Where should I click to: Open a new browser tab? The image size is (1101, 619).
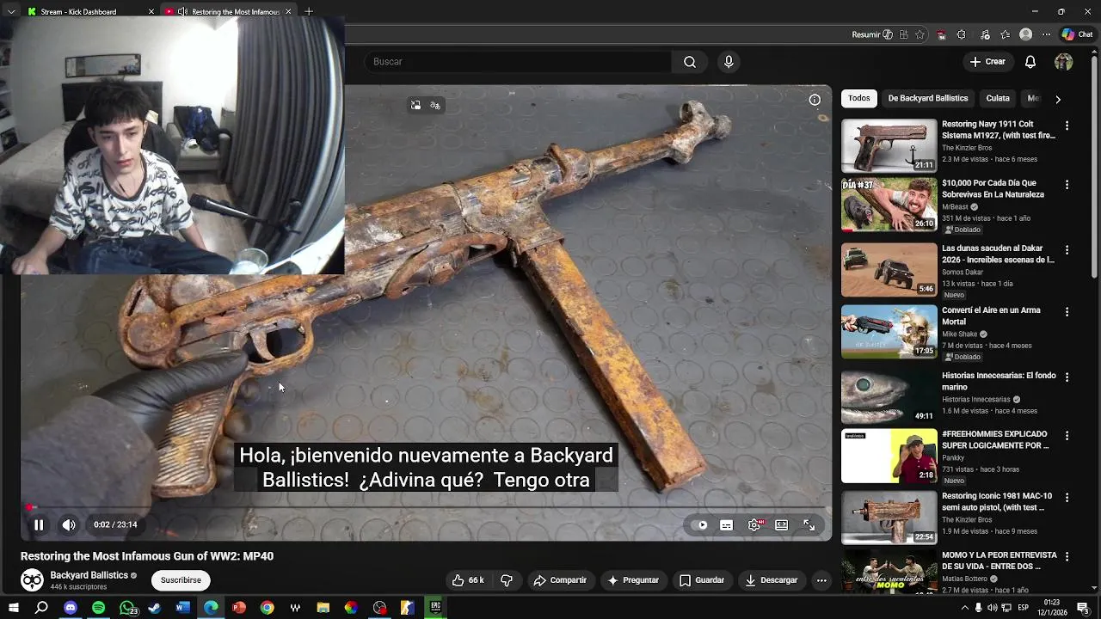(x=309, y=11)
